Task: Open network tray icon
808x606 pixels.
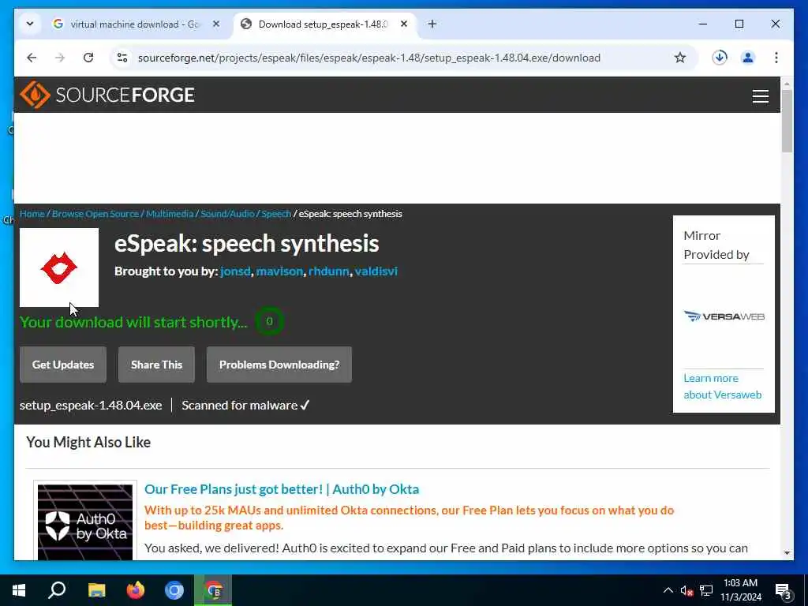Action: pos(706,590)
